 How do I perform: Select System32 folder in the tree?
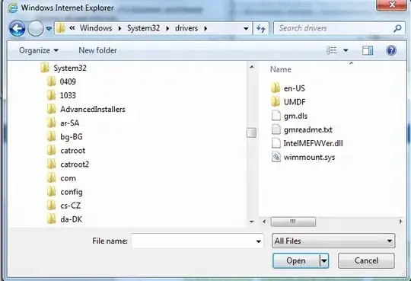63,69
